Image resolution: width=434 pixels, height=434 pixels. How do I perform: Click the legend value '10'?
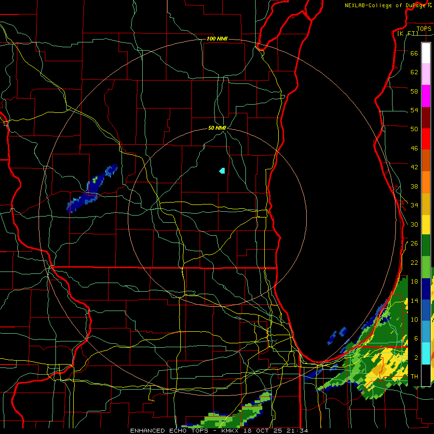(414, 319)
